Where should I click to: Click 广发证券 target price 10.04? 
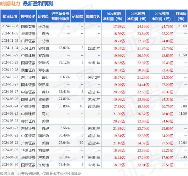183,143
